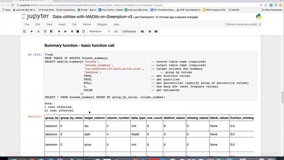The width and height of the screenshot is (284, 160).
Task: Open the cell type Markdown dropdown
Action: (x=99, y=32)
